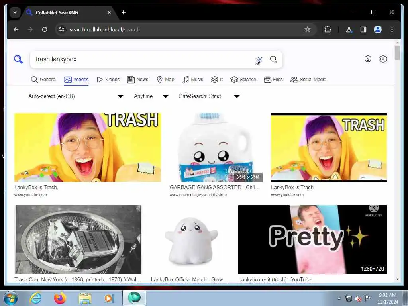Submit search with magnifier button
The image size is (408, 306).
click(x=273, y=59)
